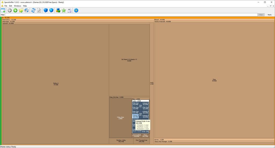275x148 pixels.
Task: Select the highlighted Colossal Style 102.3MB tile
Action: [135, 116]
